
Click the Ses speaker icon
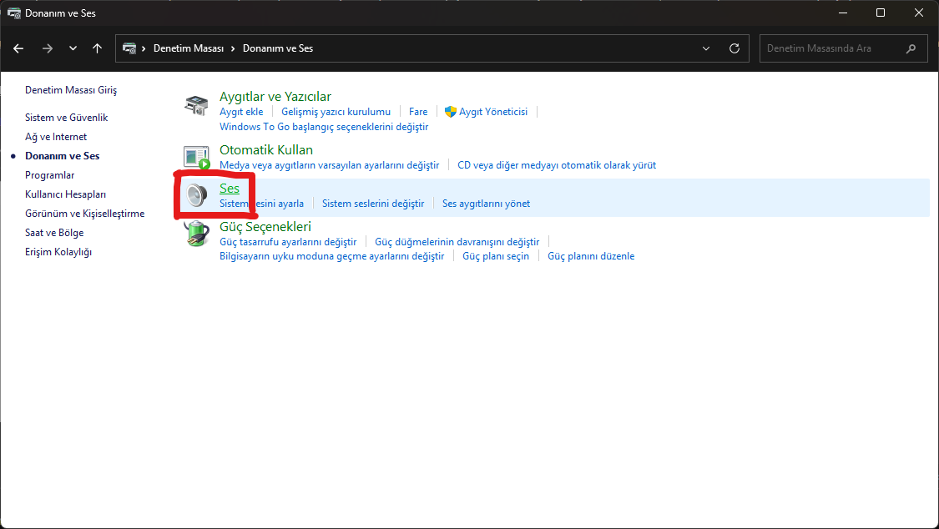tap(196, 195)
